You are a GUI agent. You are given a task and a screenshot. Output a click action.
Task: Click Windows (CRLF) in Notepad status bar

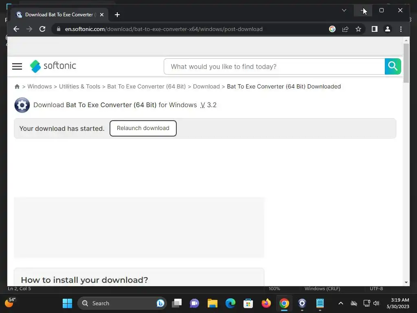pos(323,289)
